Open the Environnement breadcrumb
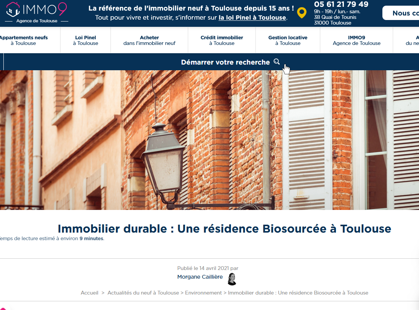419x310 pixels. click(203, 293)
